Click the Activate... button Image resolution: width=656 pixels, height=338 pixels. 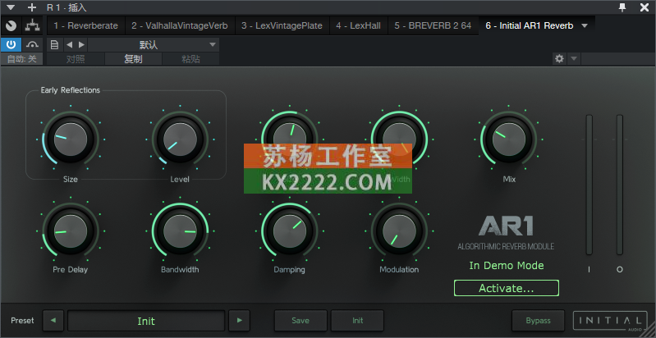[x=507, y=288]
